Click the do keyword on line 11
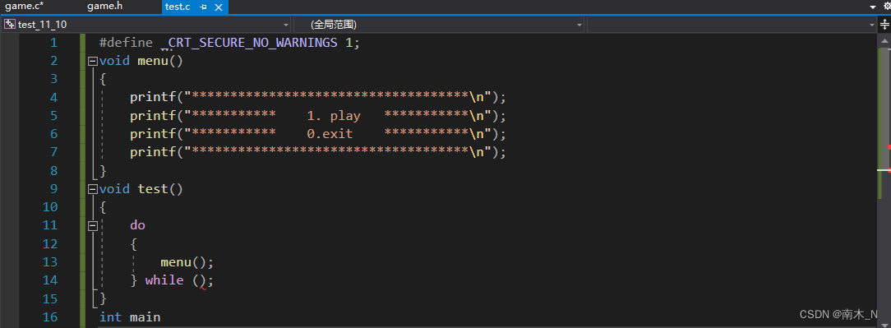Screen dimensions: 891x328 tap(137, 225)
